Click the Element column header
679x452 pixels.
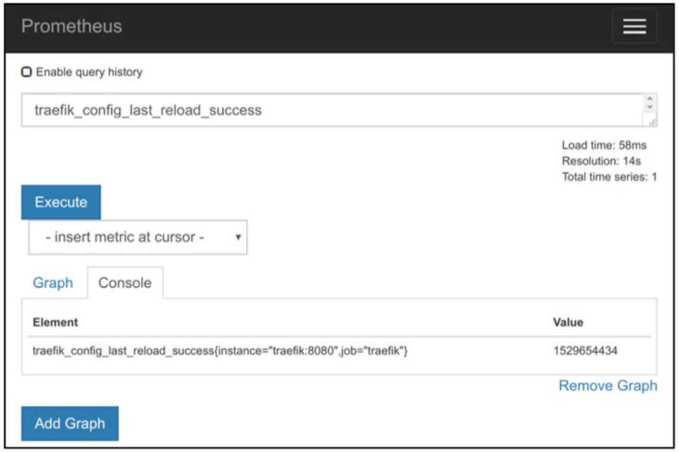pyautogui.click(x=56, y=322)
